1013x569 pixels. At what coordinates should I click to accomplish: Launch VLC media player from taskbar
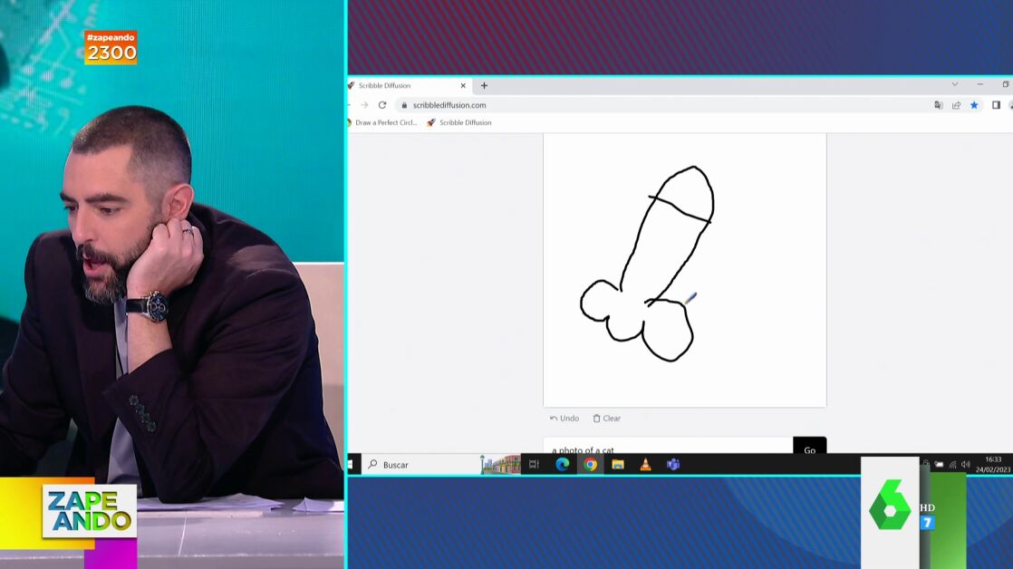coord(645,465)
